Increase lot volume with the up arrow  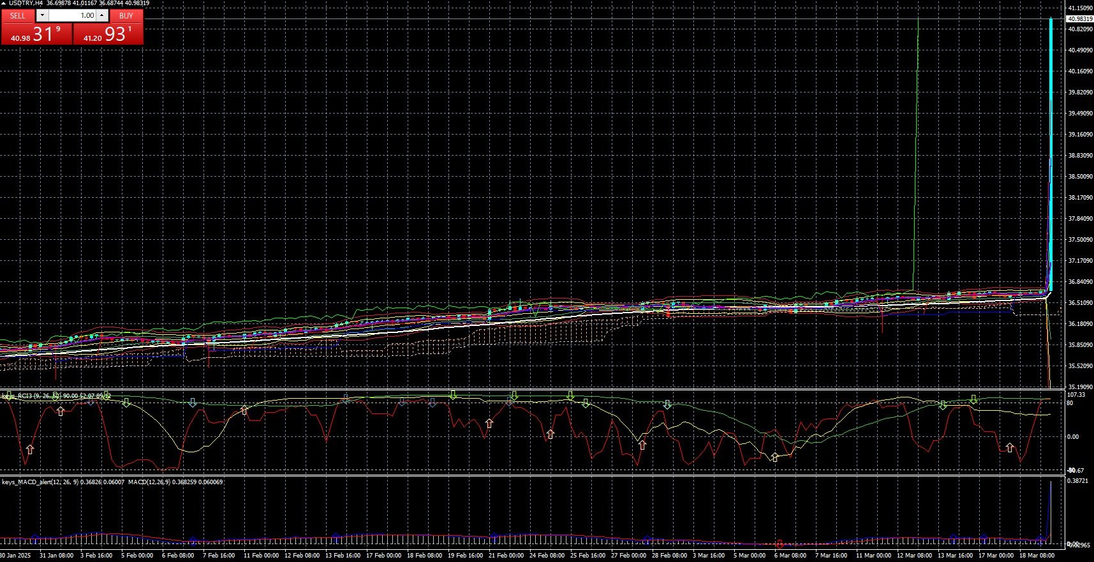click(102, 15)
